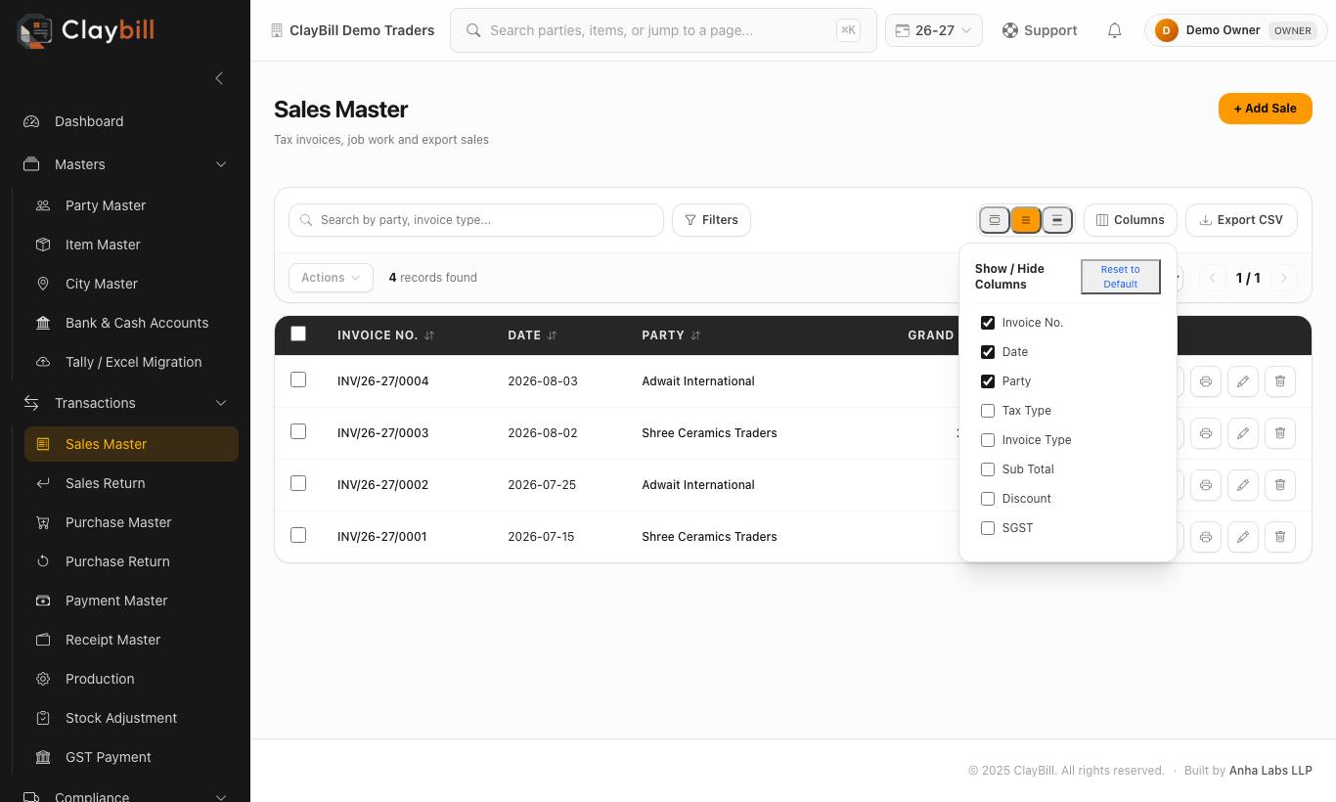This screenshot has width=1336, height=802.
Task: Sort by the Invoice No. column sort icon
Action: tap(429, 335)
